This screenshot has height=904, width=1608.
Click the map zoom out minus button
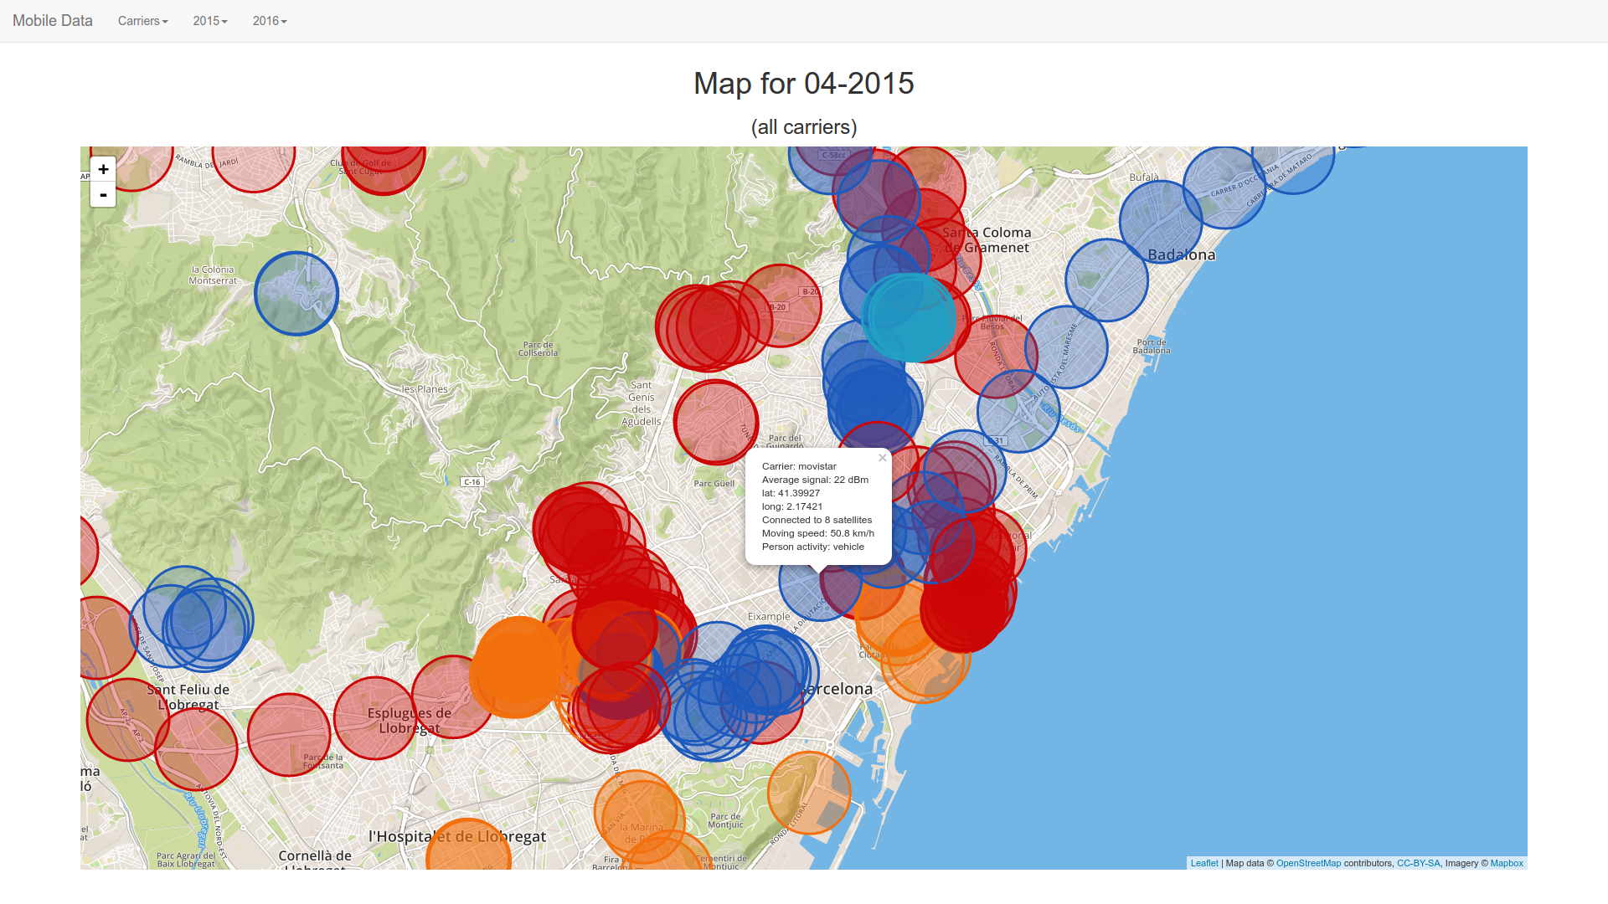coord(103,194)
